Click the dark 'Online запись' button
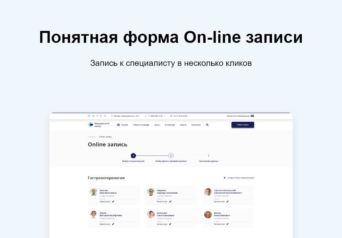This screenshot has height=238, width=342. [243, 124]
